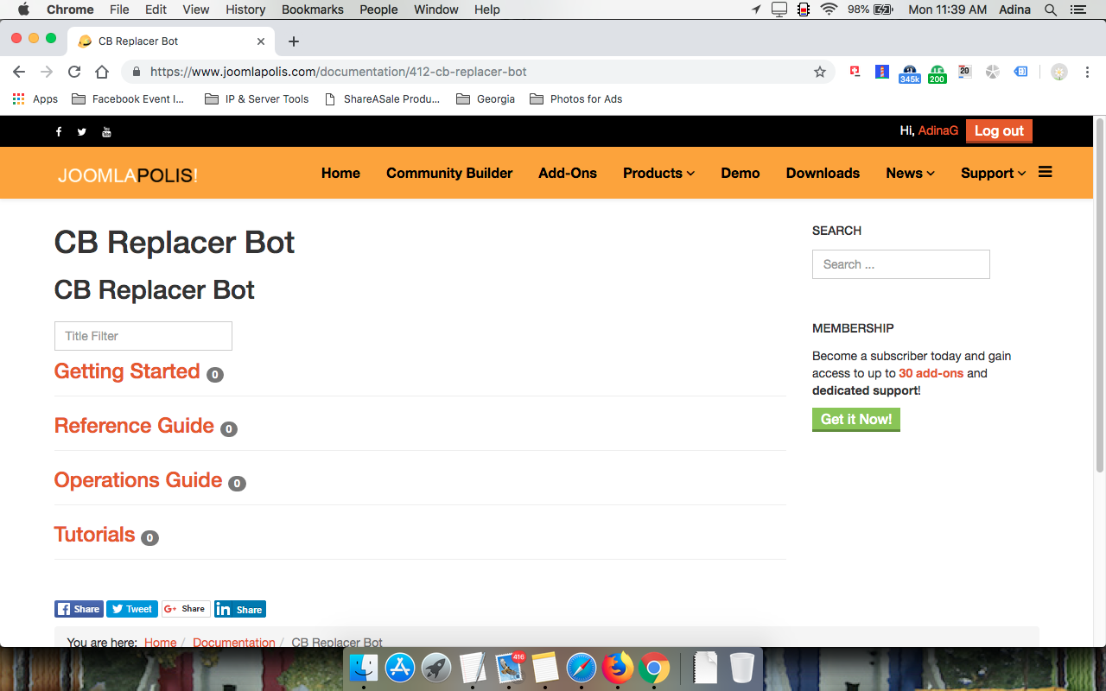This screenshot has height=691, width=1106.
Task: Expand the Products dropdown in navbar
Action: pos(658,173)
